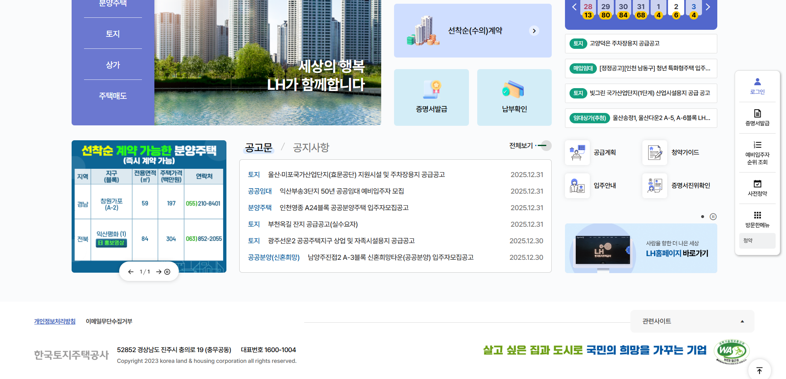Open 익산부송3단지 50년 공공임대 모집 notice
The height and width of the screenshot is (379, 786).
(342, 191)
